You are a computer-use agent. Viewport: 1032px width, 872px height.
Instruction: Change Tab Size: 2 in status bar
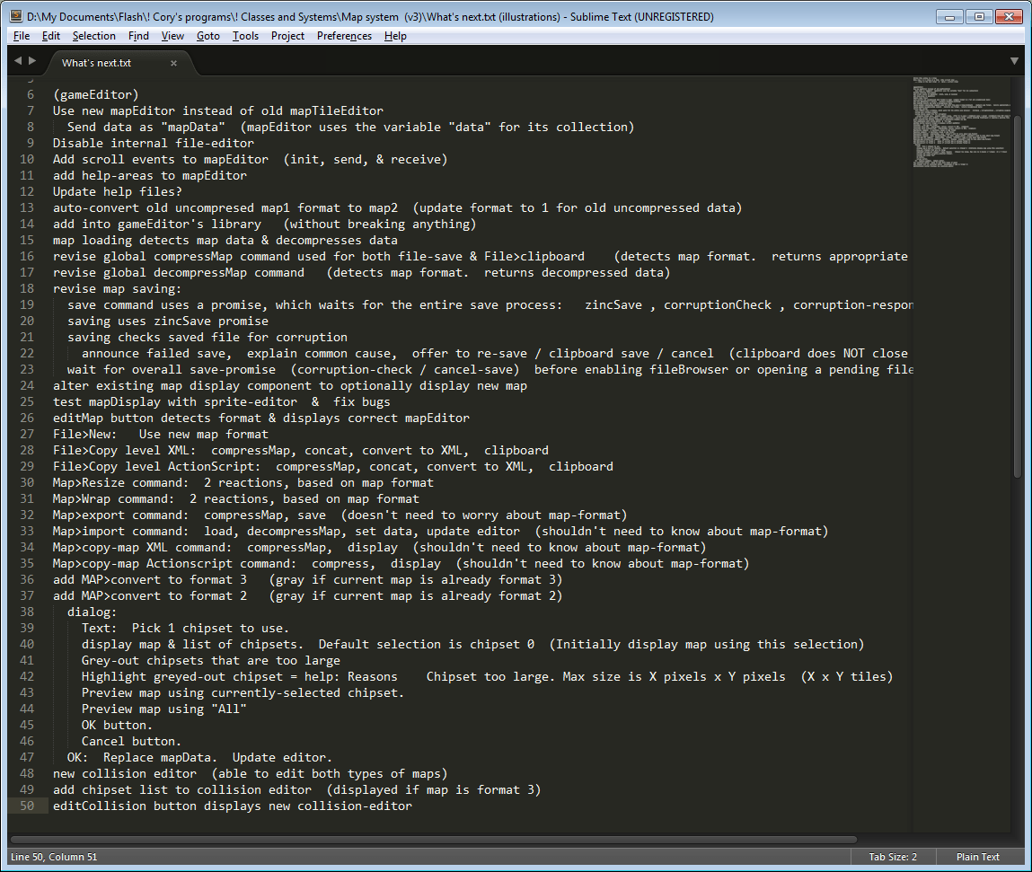(893, 857)
